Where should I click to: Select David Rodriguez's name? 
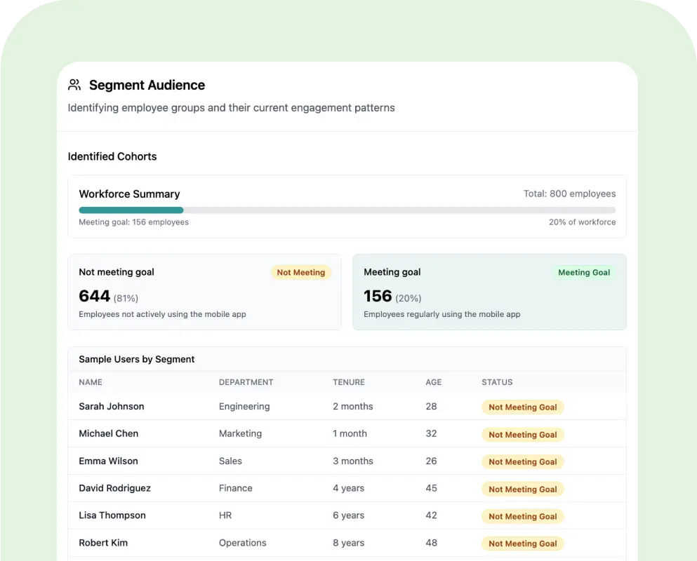pos(114,488)
